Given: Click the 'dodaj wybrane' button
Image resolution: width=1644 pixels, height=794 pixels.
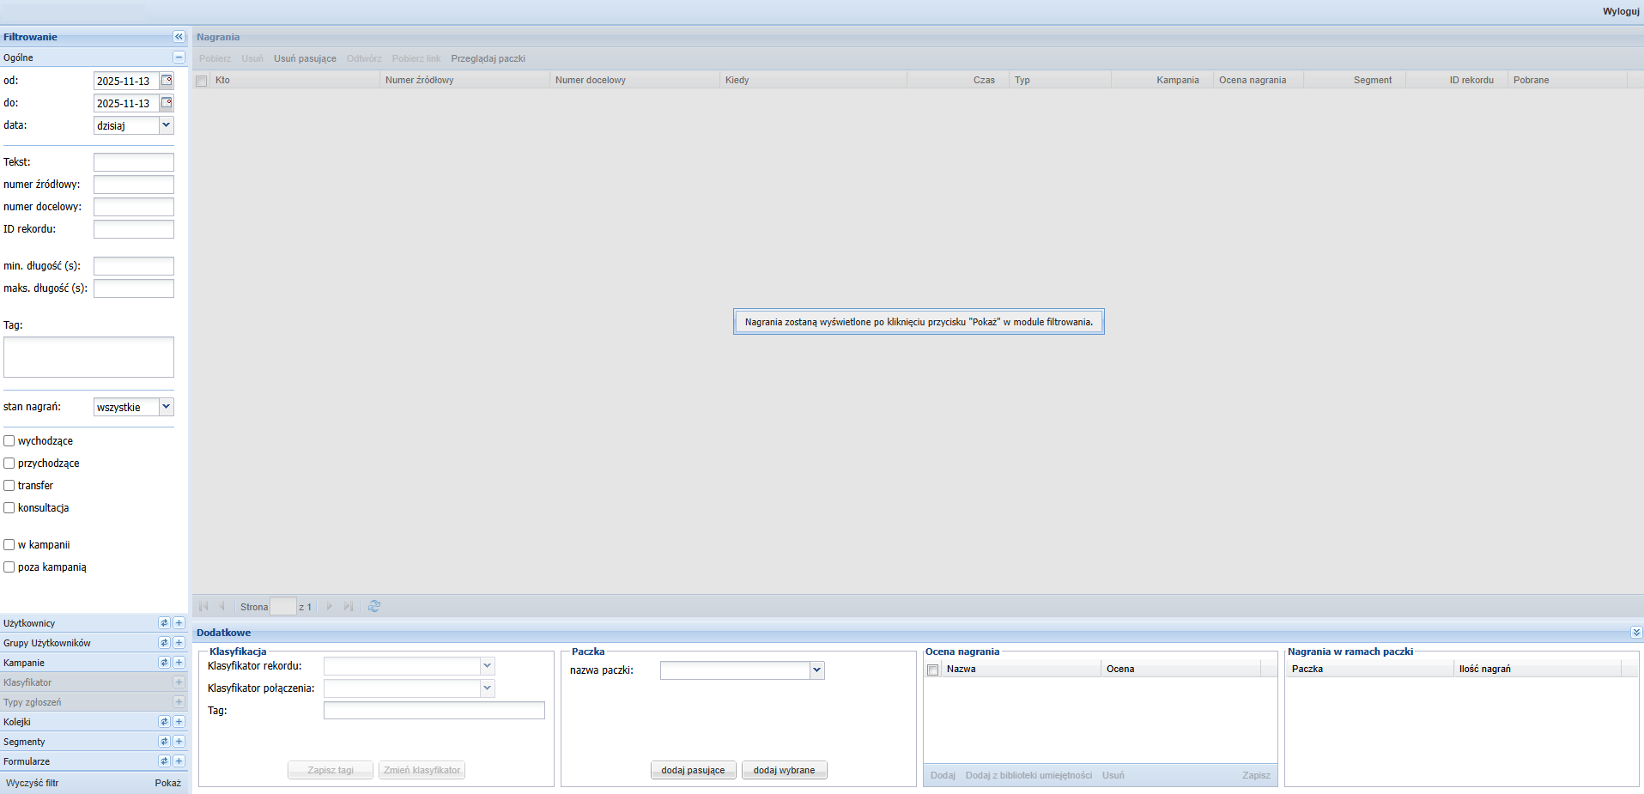Looking at the screenshot, I should click(784, 770).
